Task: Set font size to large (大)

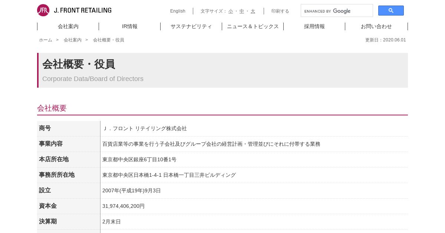Action: [253, 11]
